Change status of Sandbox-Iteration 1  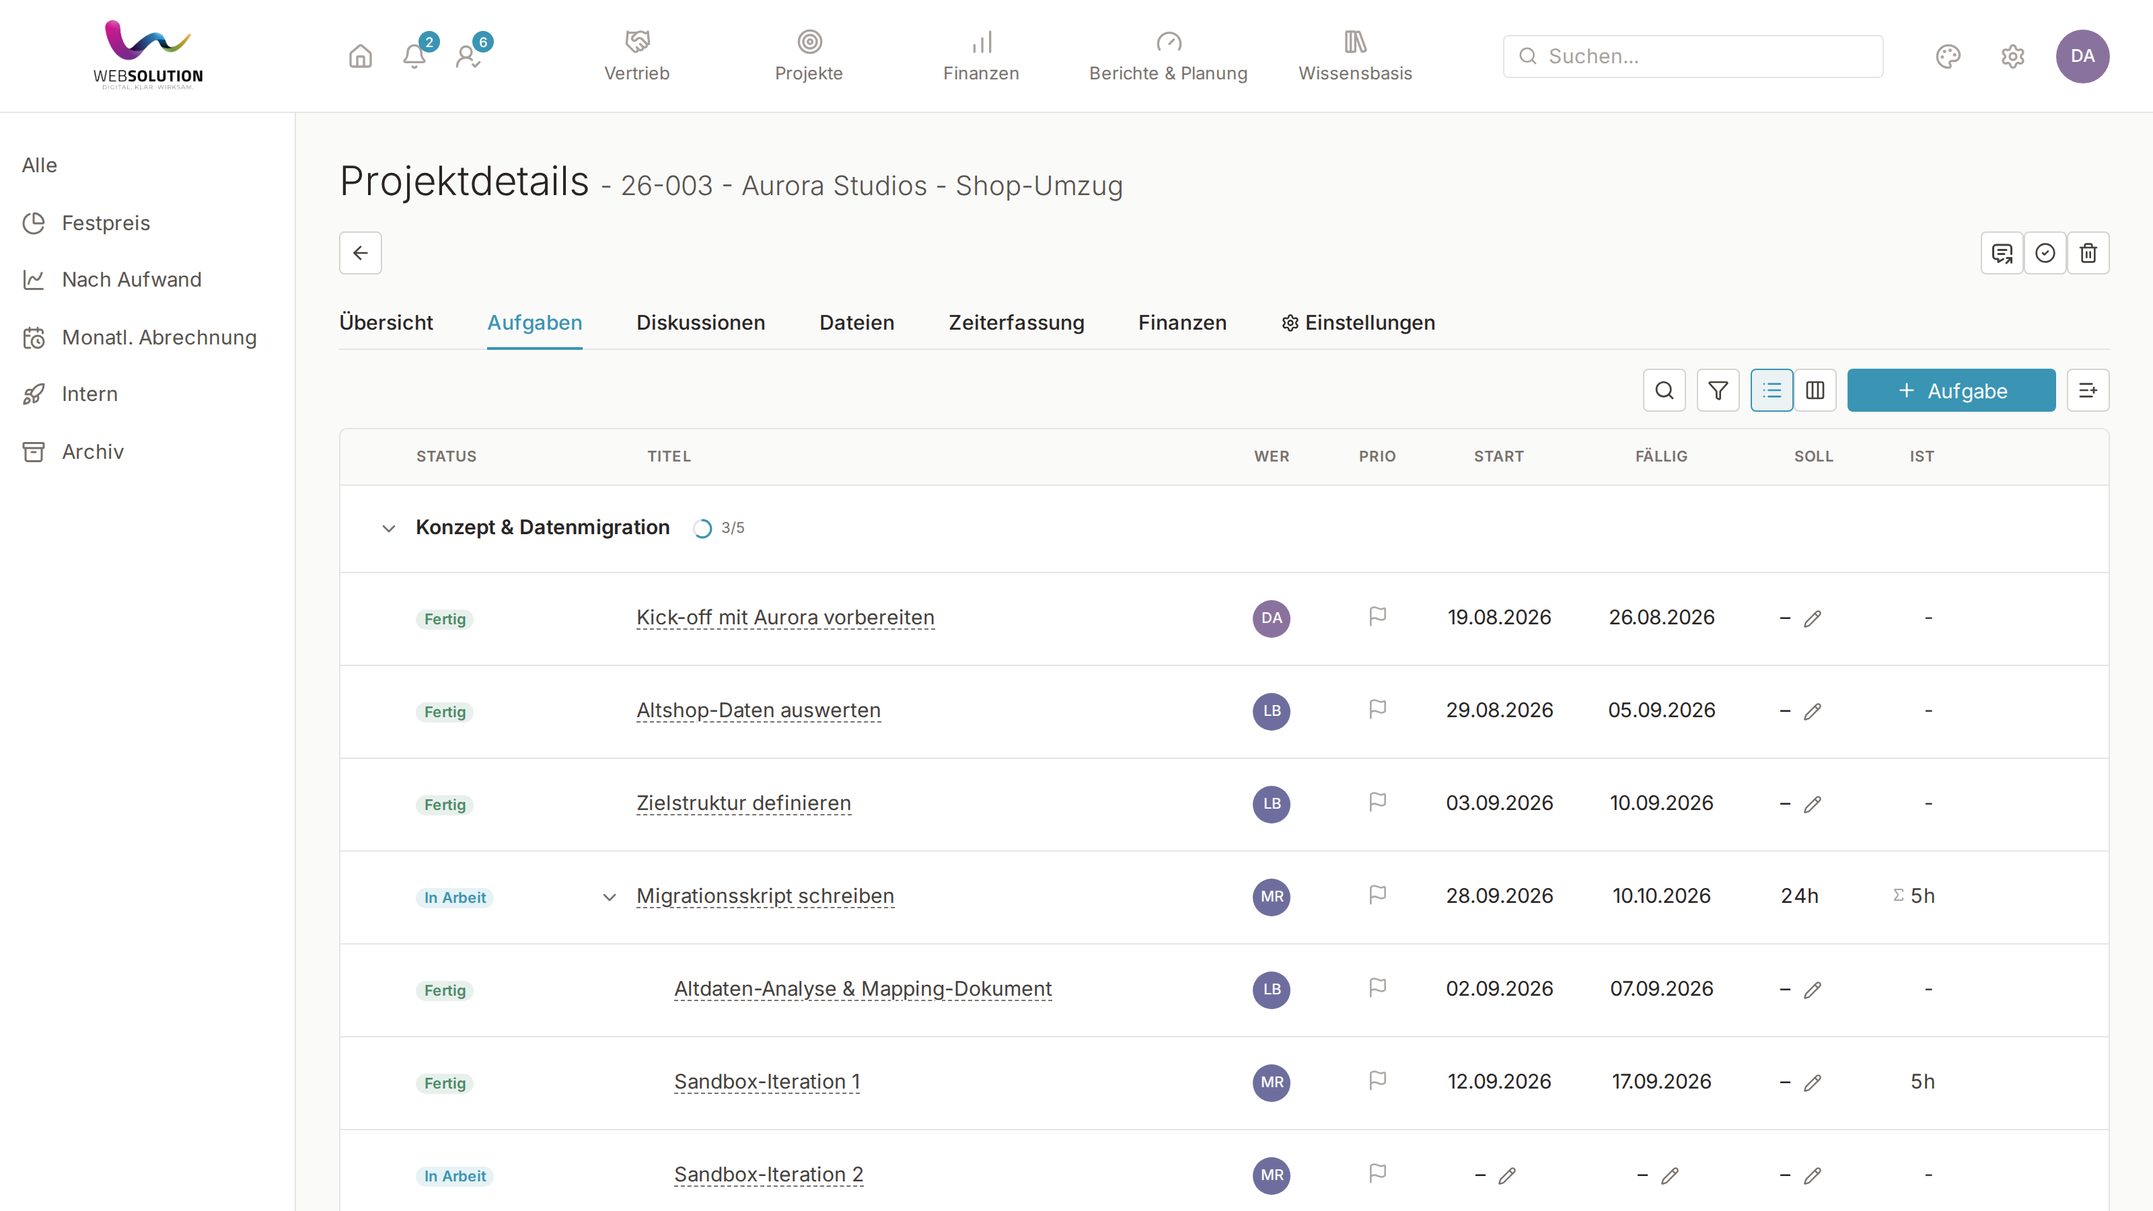click(445, 1083)
